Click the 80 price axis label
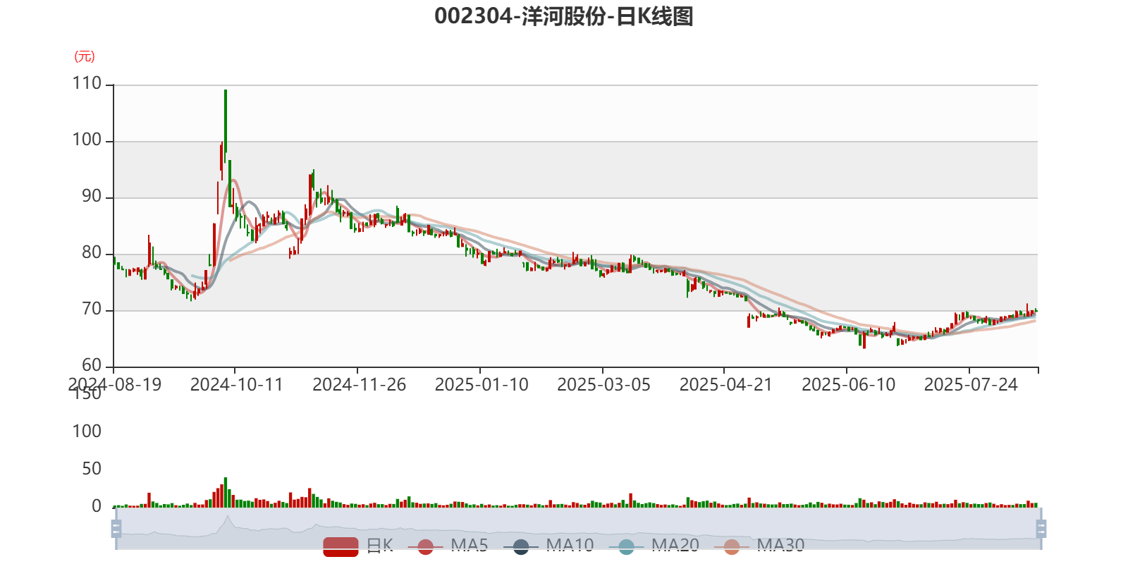The width and height of the screenshot is (1128, 564). click(92, 253)
